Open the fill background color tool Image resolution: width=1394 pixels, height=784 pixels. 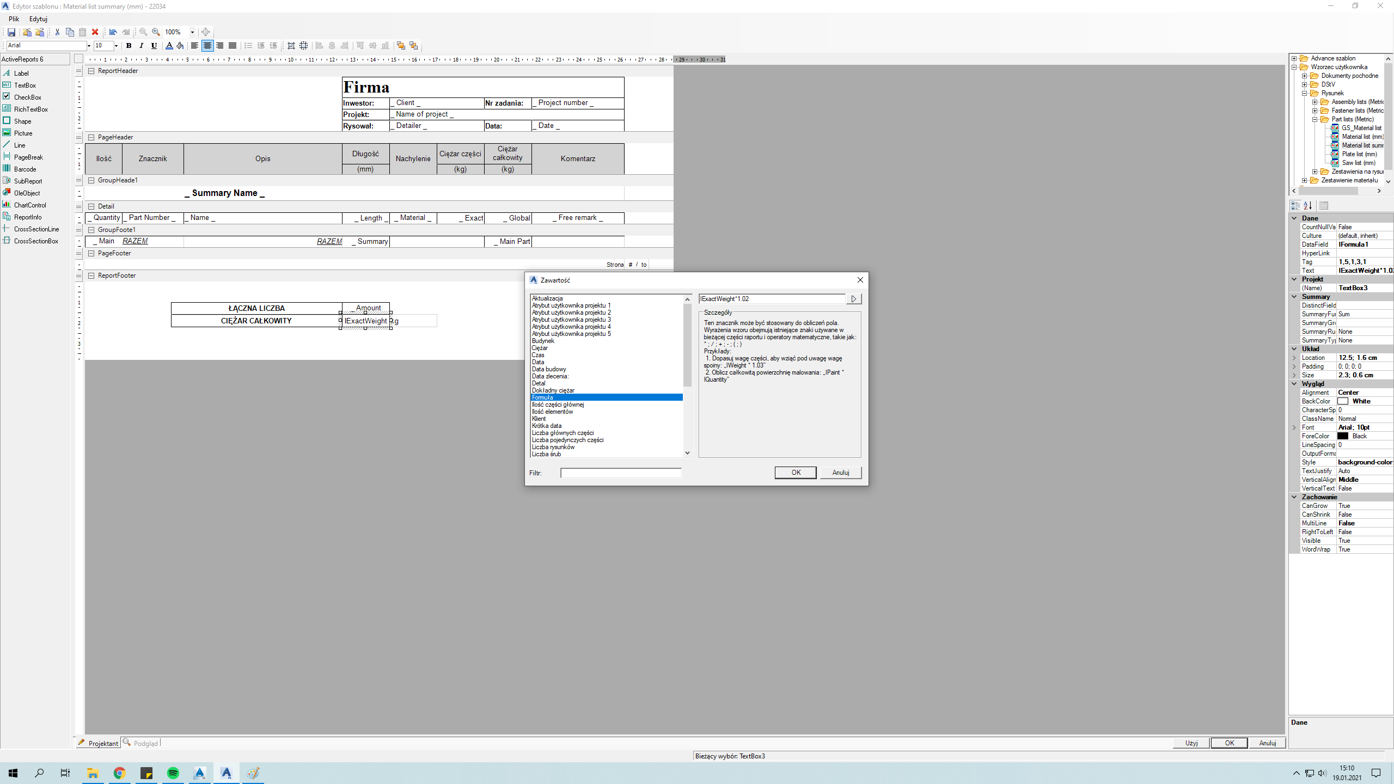click(180, 46)
